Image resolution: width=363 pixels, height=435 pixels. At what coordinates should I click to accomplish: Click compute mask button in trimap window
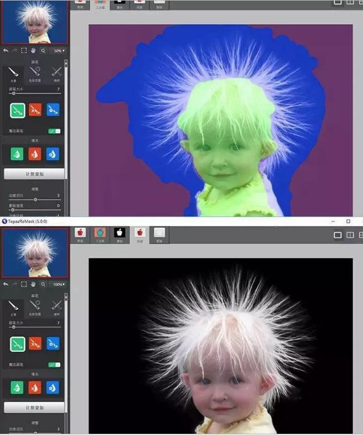pyautogui.click(x=34, y=174)
